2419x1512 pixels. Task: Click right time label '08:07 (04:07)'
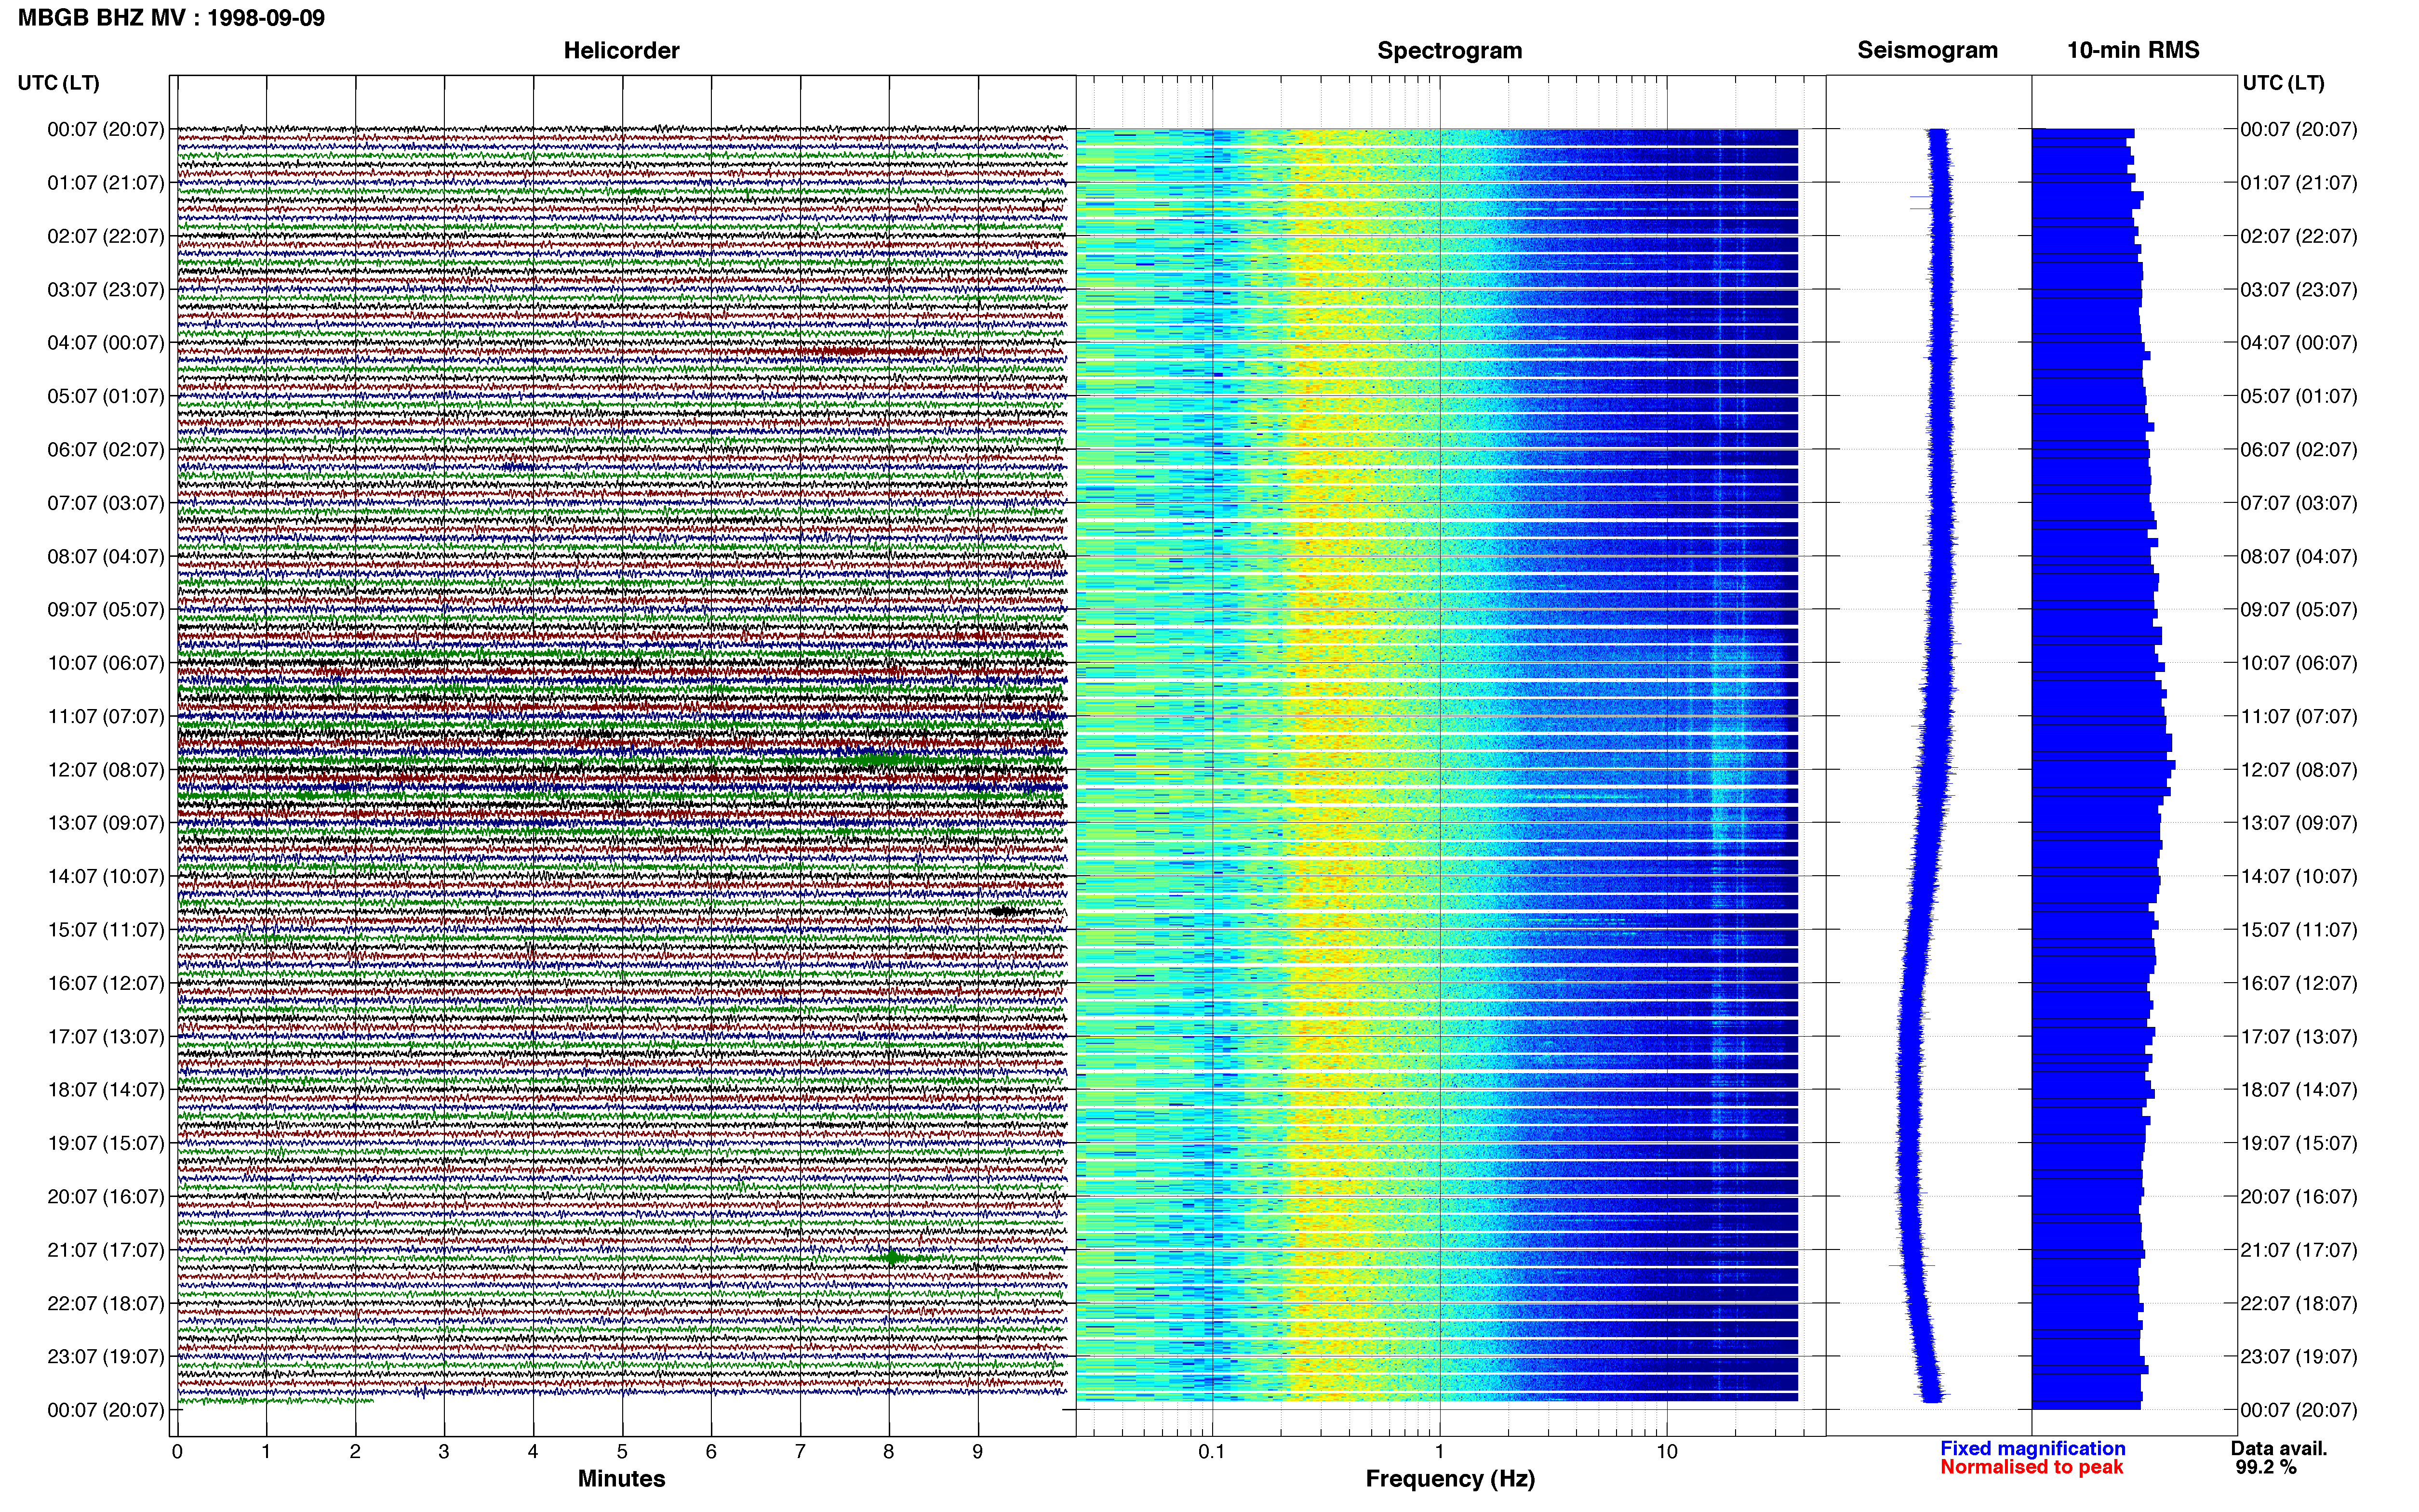[x=2299, y=556]
